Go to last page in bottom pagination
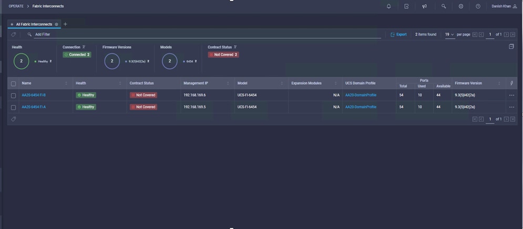This screenshot has width=523, height=229. click(512, 119)
